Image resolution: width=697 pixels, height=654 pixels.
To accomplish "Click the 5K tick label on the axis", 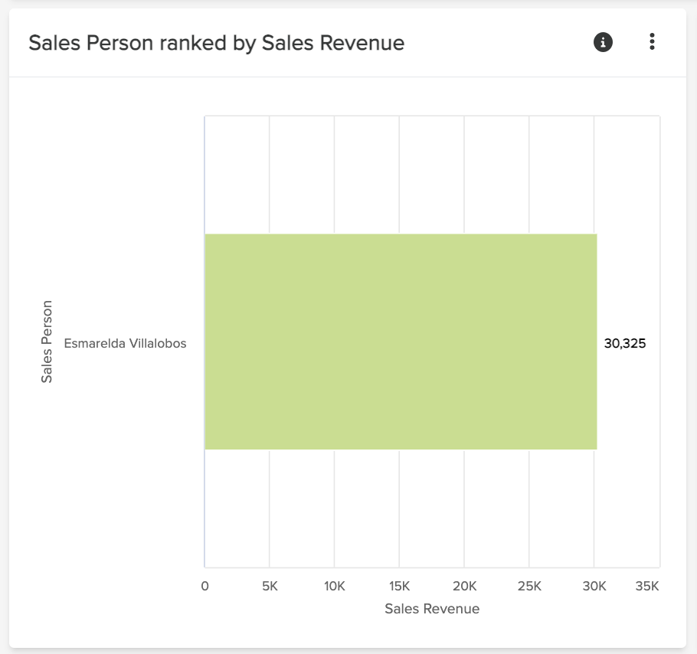I will click(270, 585).
